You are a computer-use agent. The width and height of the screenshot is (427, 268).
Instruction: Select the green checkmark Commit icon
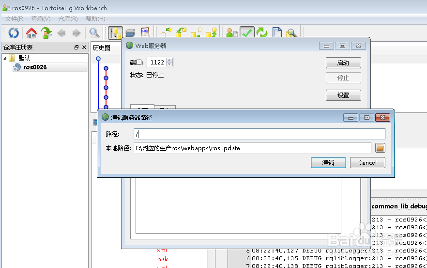click(247, 32)
